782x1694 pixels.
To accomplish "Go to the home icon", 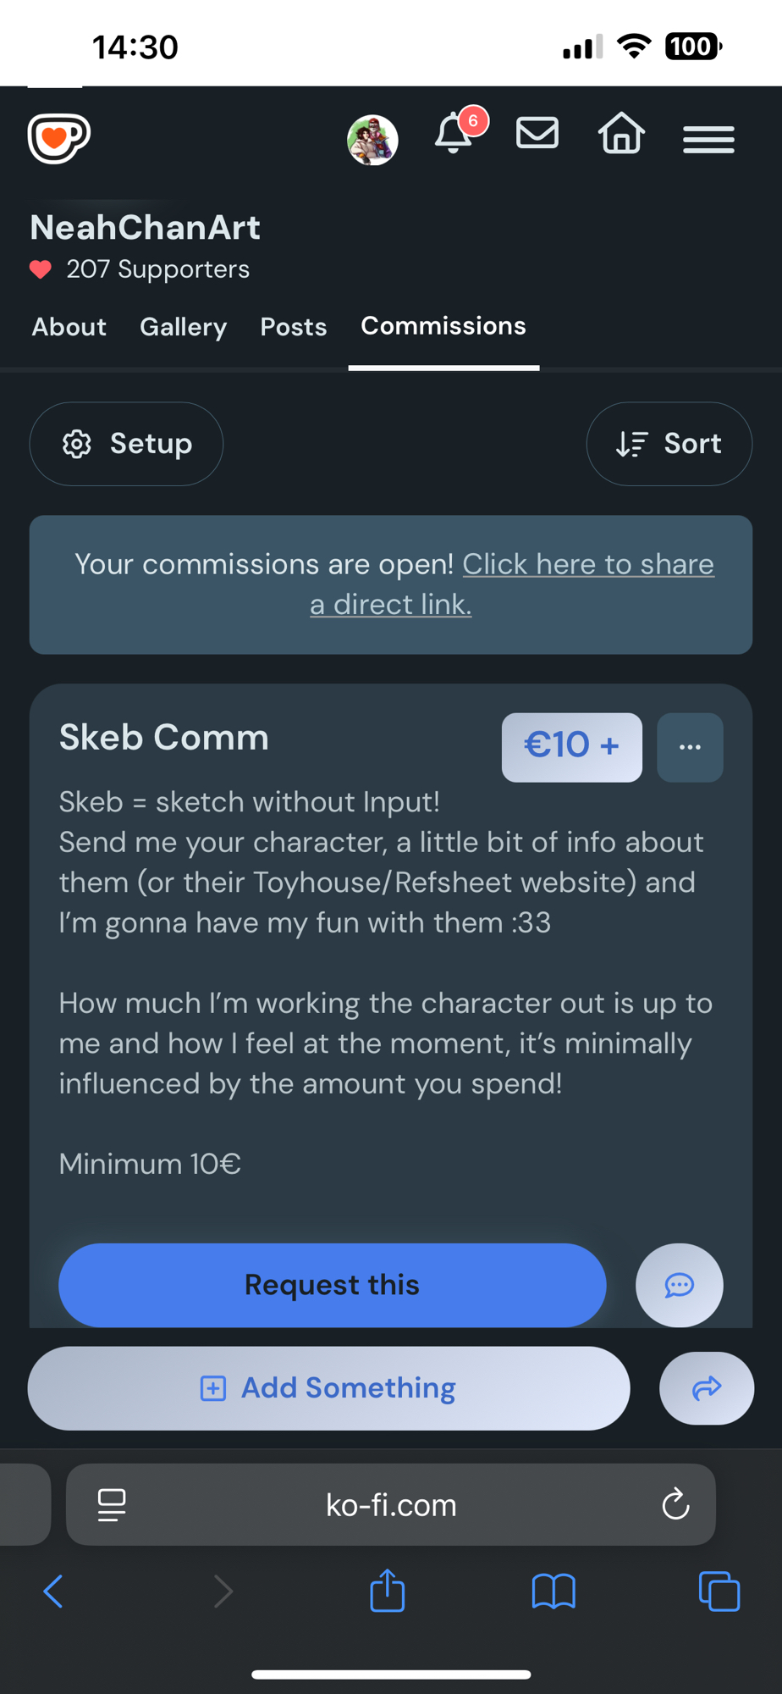I will [x=621, y=134].
